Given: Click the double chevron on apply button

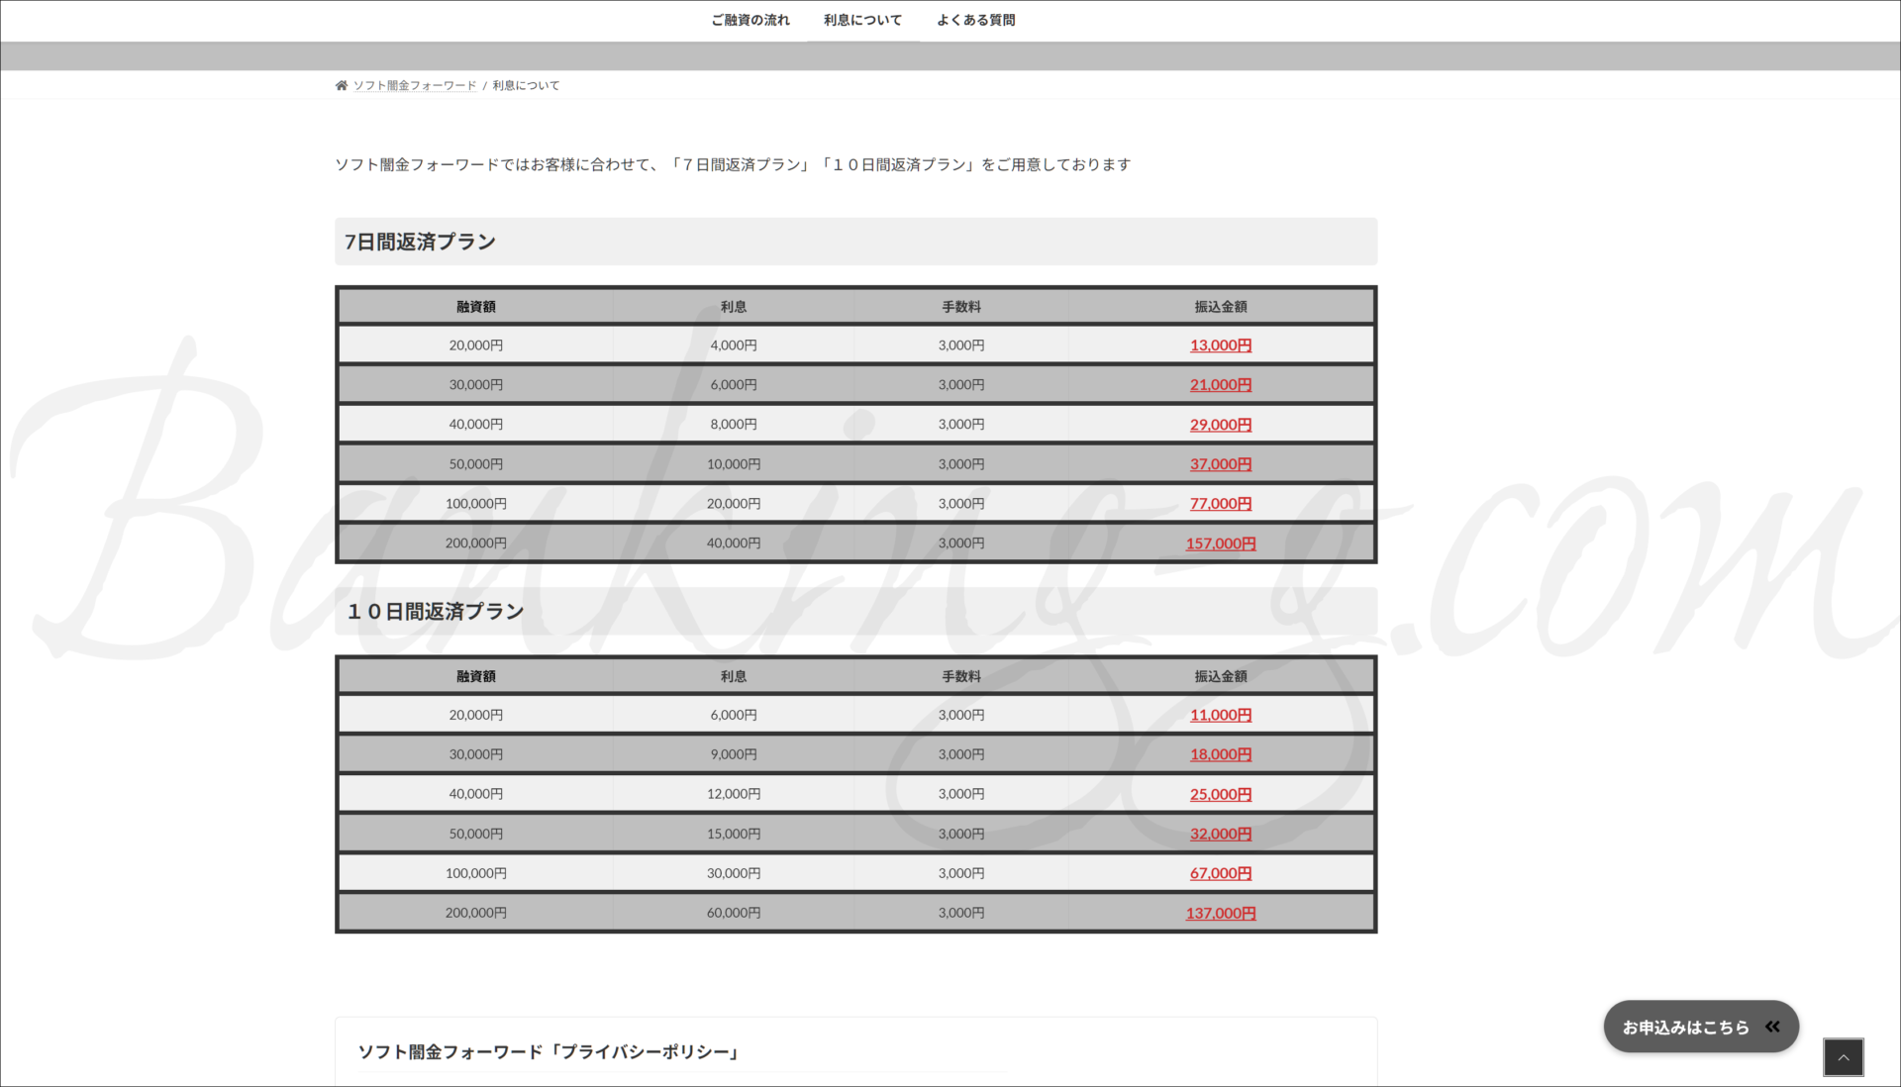Looking at the screenshot, I should (x=1772, y=1027).
